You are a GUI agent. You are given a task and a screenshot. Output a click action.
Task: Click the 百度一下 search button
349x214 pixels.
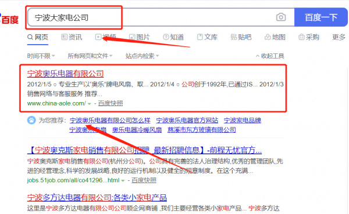coord(321,17)
